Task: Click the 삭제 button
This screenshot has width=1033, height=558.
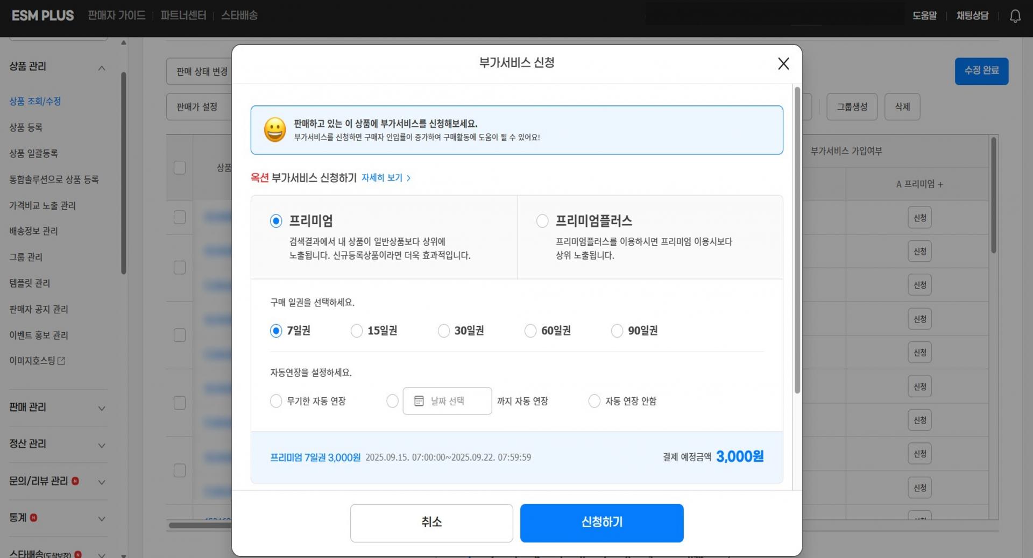Action: (902, 107)
